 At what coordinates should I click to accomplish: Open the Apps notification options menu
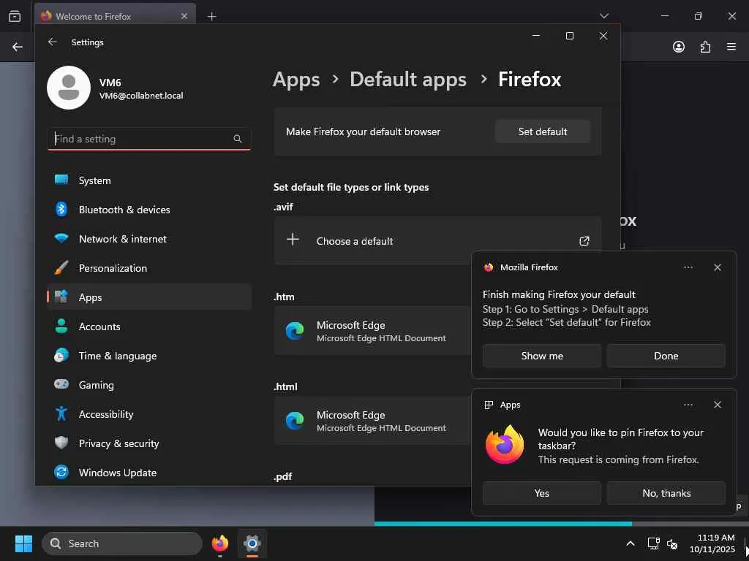(x=688, y=405)
